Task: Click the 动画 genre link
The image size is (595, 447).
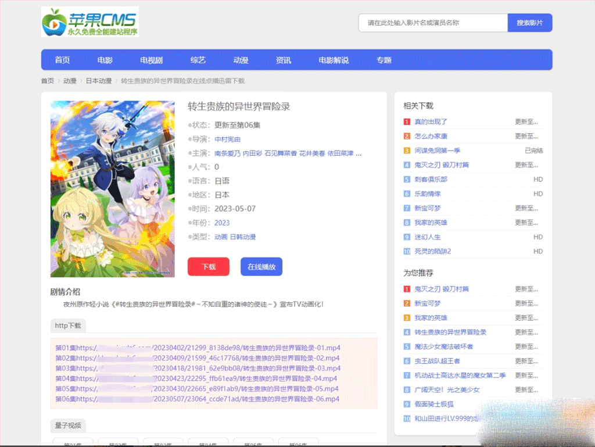Action: coord(221,237)
